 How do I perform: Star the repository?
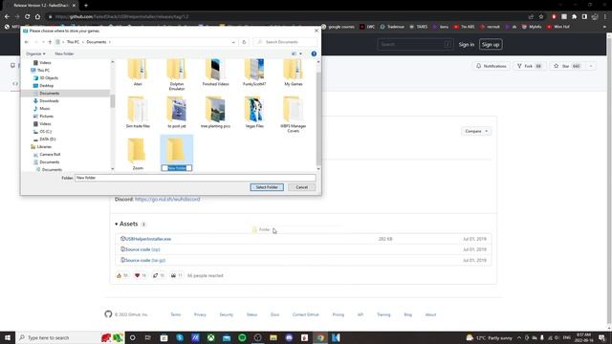pos(566,66)
